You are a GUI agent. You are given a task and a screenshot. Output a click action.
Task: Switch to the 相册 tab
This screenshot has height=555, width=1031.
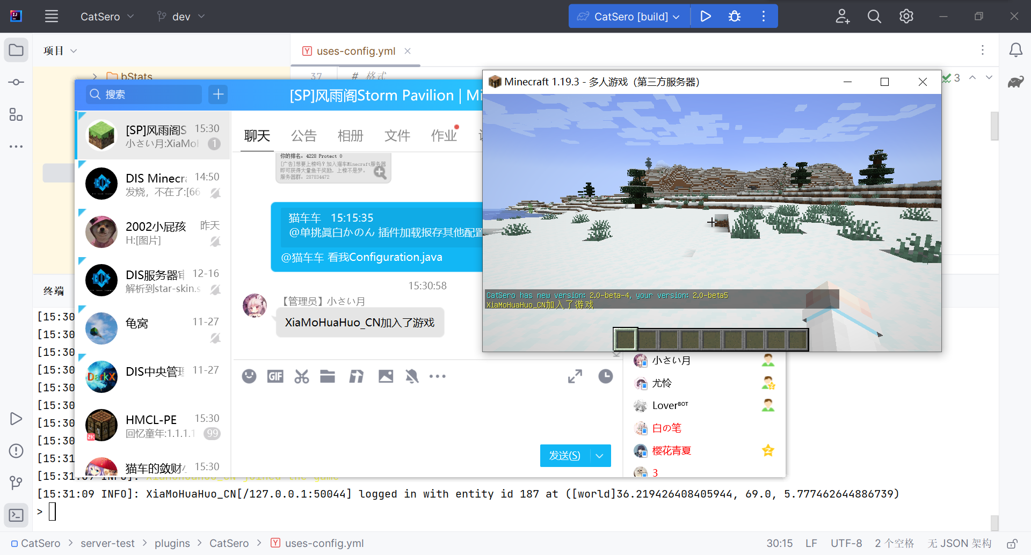pyautogui.click(x=351, y=135)
